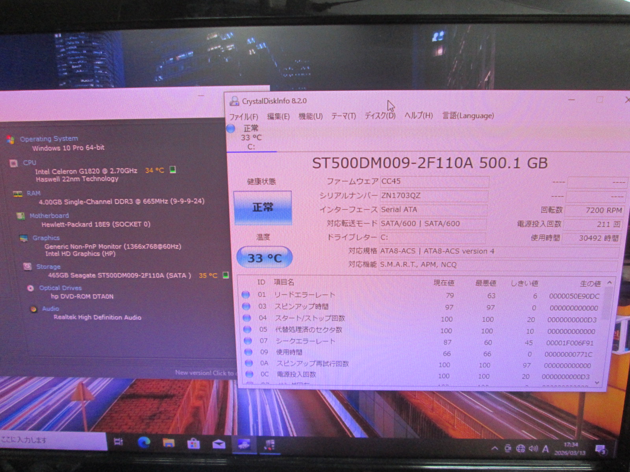
Task: Open File Explorer from the taskbar
Action: [169, 443]
